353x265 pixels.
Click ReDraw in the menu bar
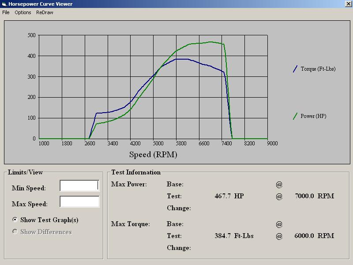[x=45, y=12]
